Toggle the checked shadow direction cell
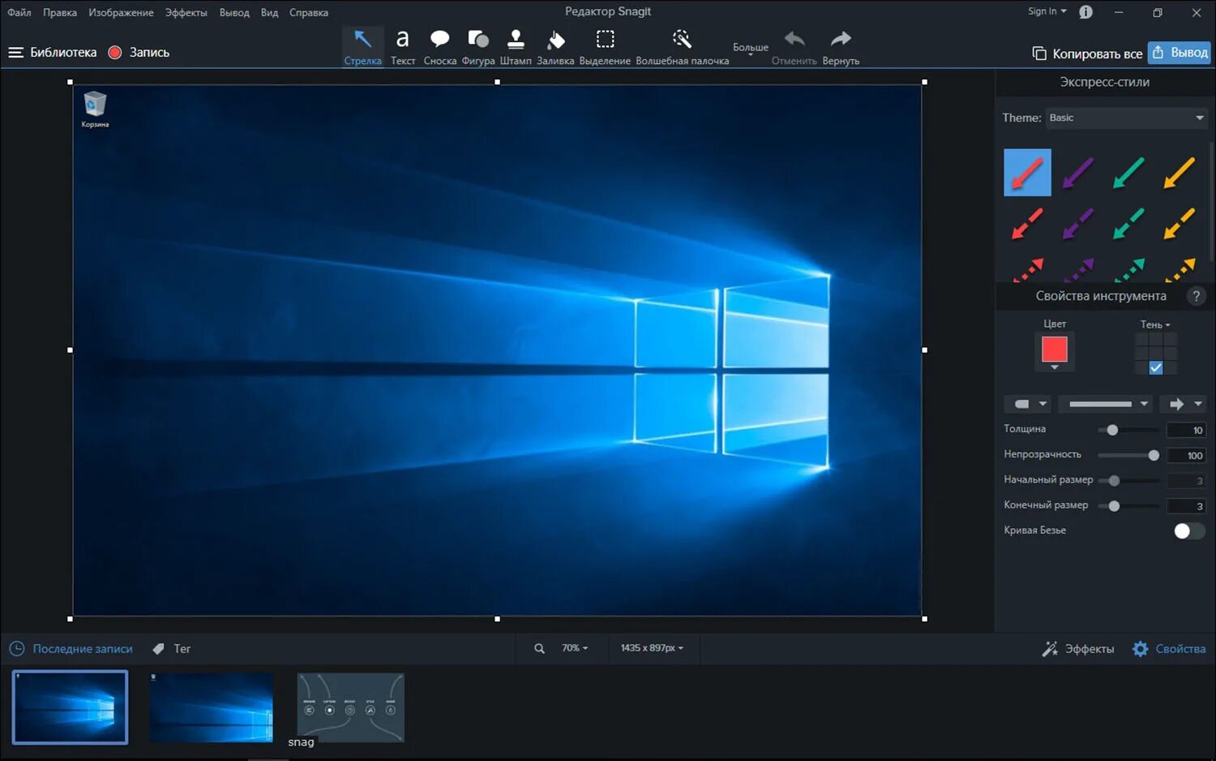This screenshot has width=1216, height=761. click(1156, 368)
